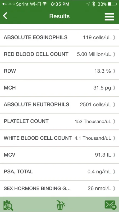Tap the location arrow status icon

(x=88, y=4)
